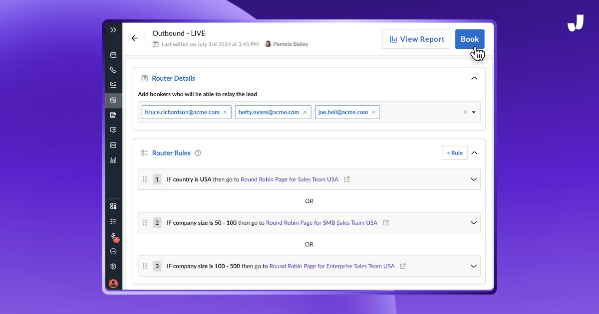Open external link icon for Sales Team USA
Screen dimensions: 599x314
(x=347, y=179)
